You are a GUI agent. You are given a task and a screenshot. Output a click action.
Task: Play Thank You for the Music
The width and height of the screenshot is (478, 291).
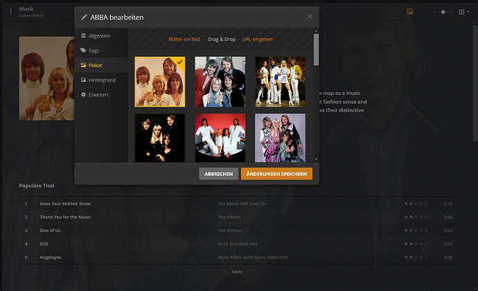[x=65, y=217]
